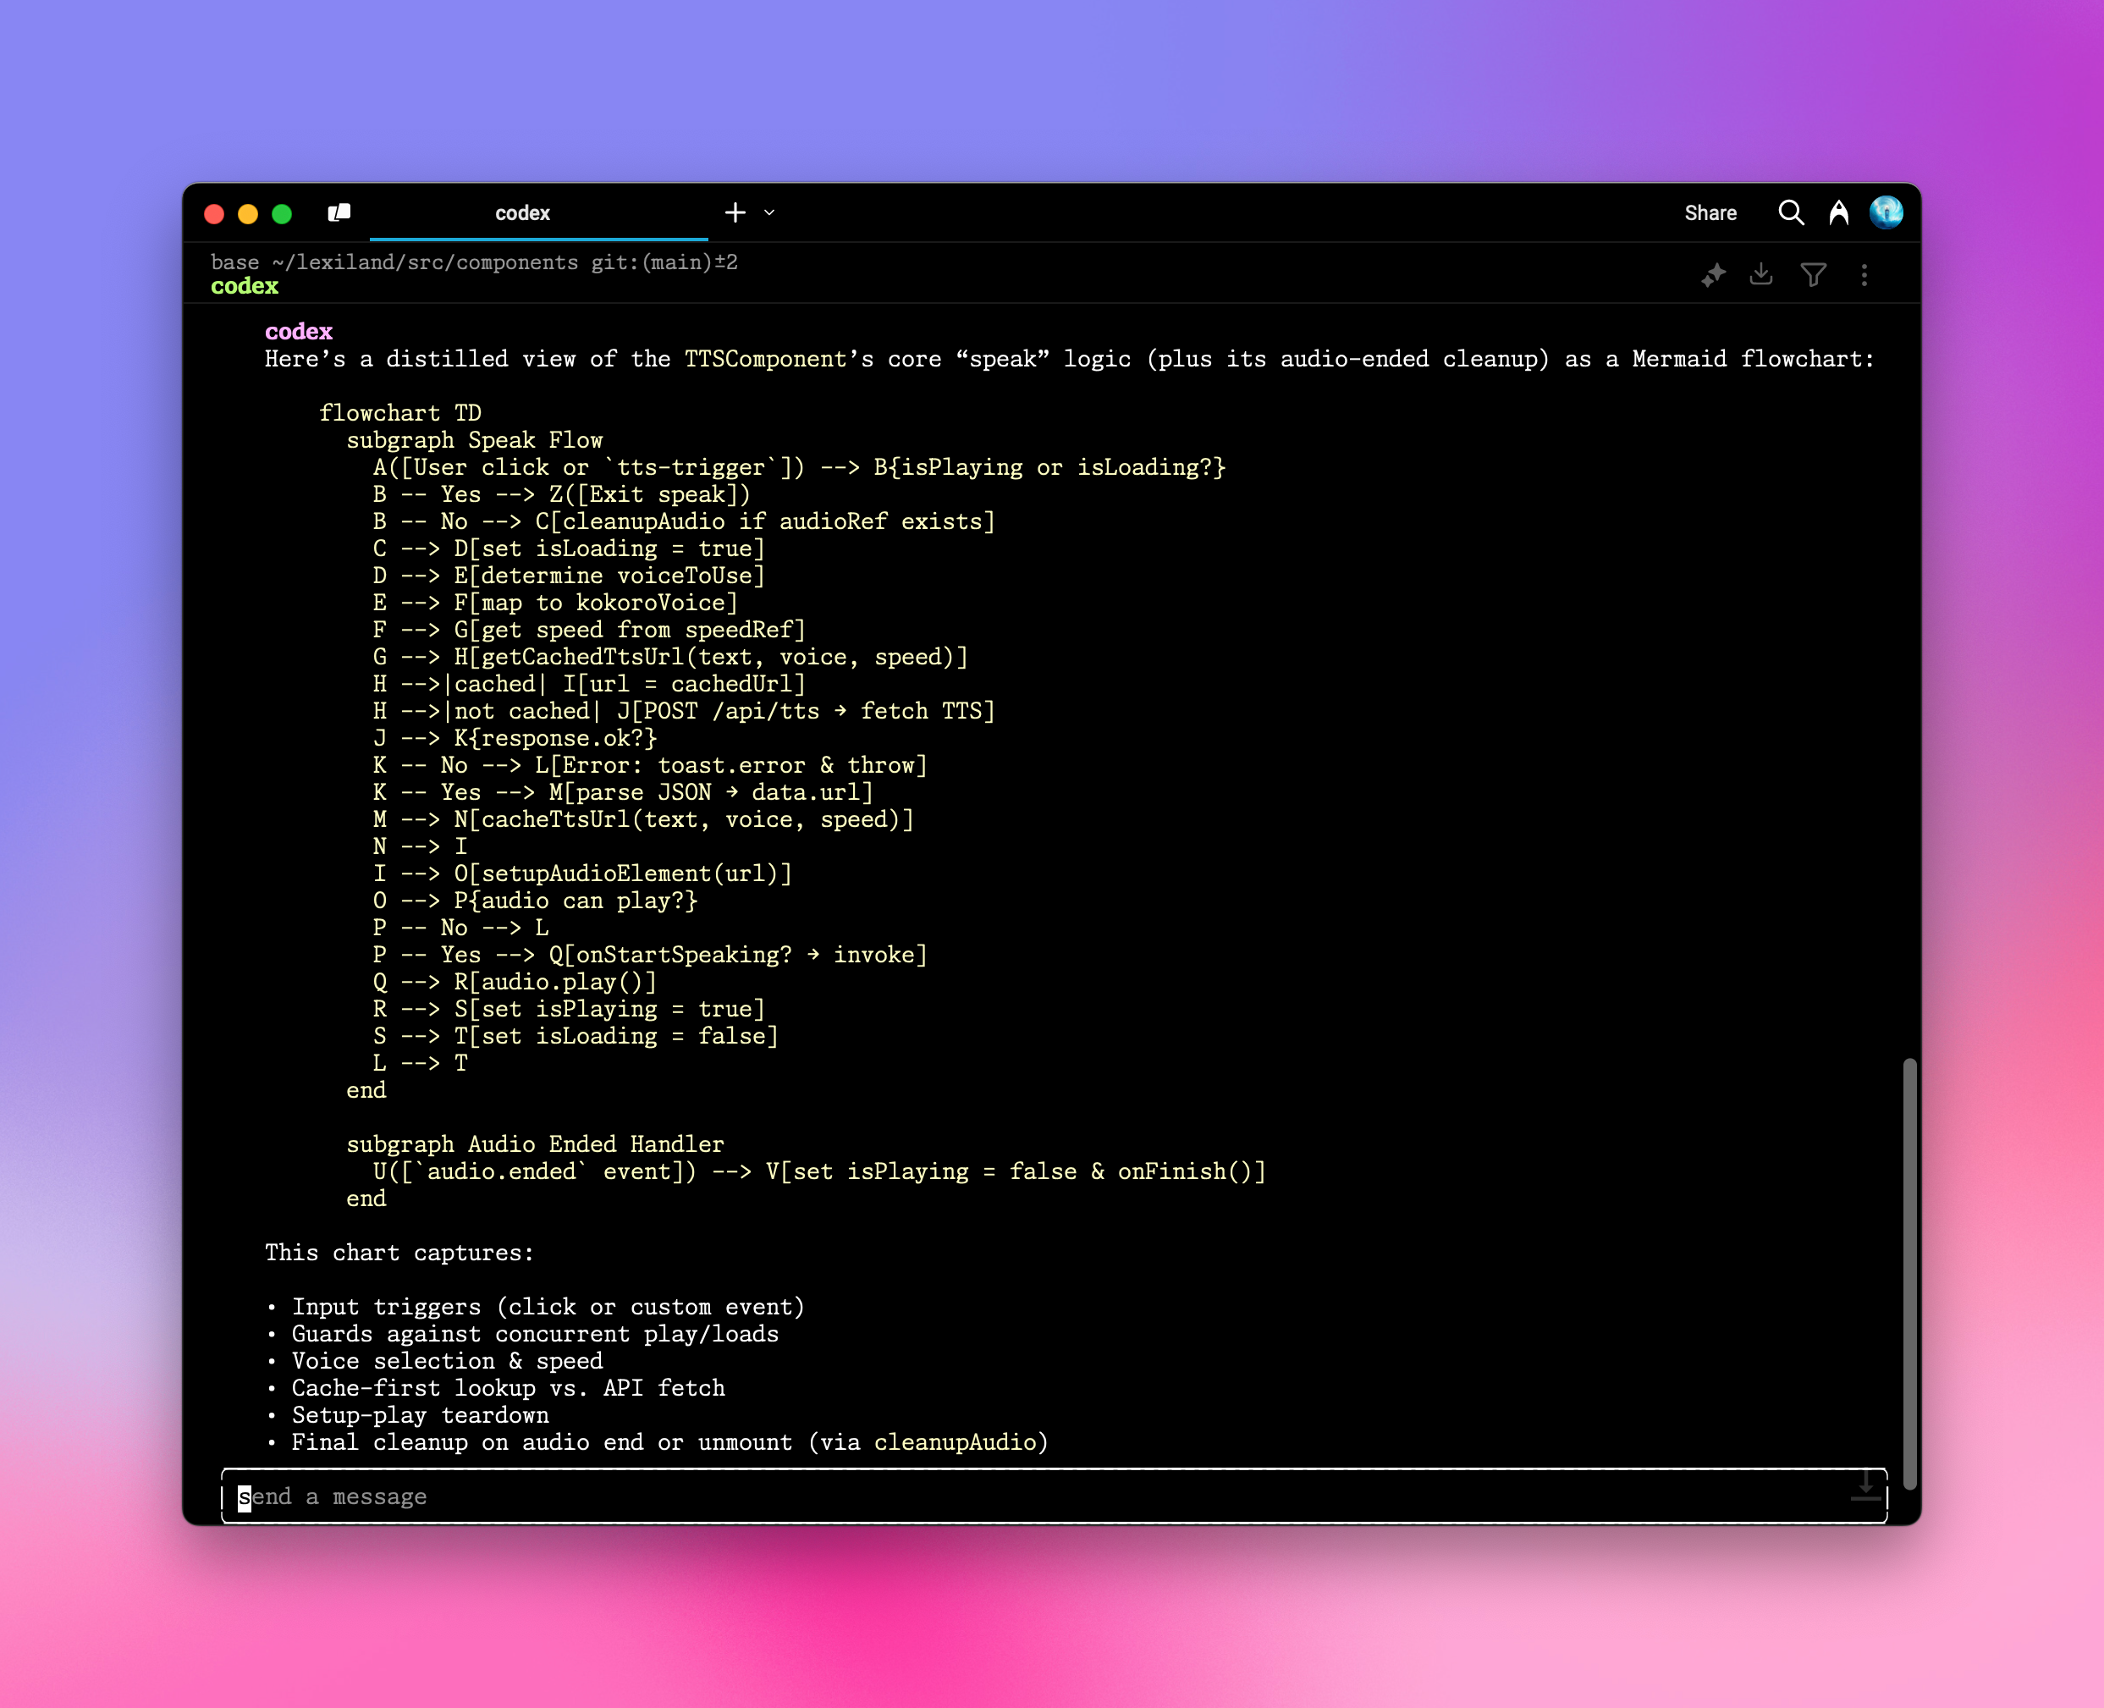Image resolution: width=2104 pixels, height=1708 pixels.
Task: Click the yellow minimize window button
Action: 248,213
